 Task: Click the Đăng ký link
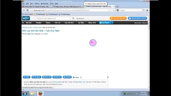tap(145, 23)
